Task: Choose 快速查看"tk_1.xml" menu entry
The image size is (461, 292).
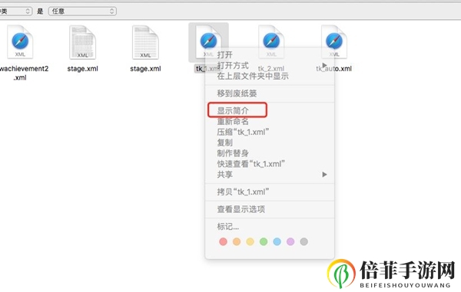Action: point(250,163)
